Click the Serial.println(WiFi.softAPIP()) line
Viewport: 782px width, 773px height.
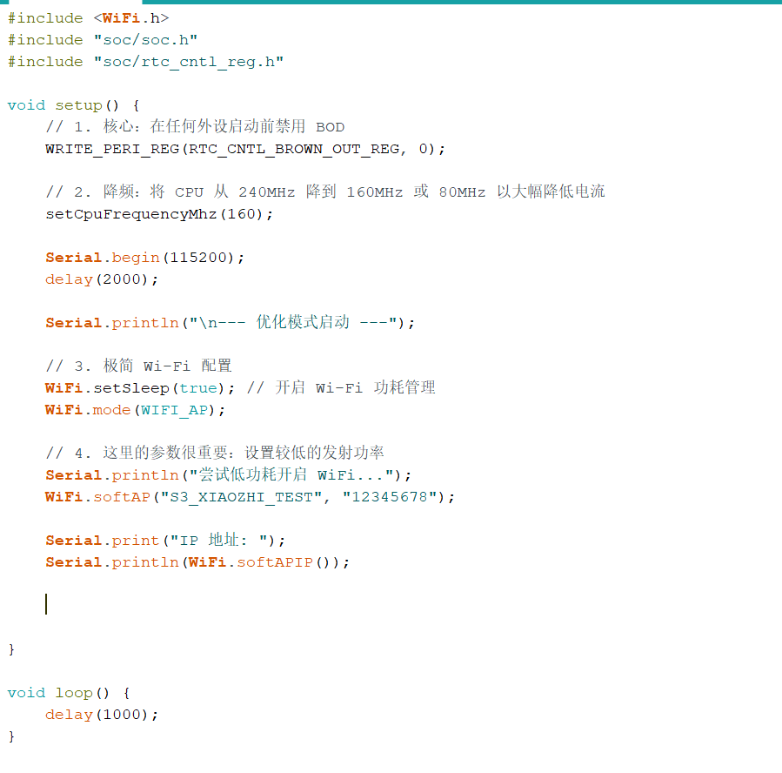197,562
